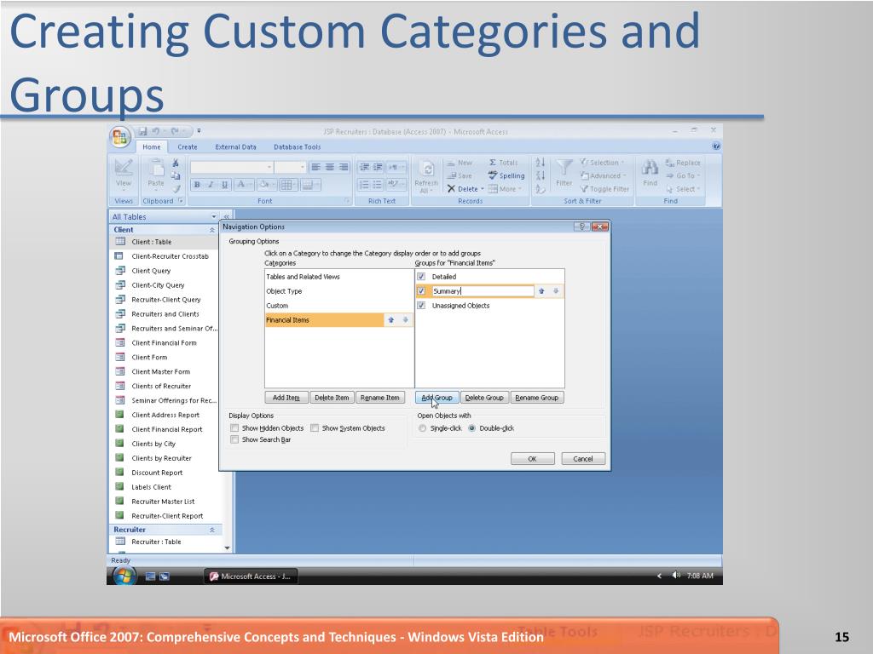Click the Add Item button
The height and width of the screenshot is (654, 873).
[286, 398]
